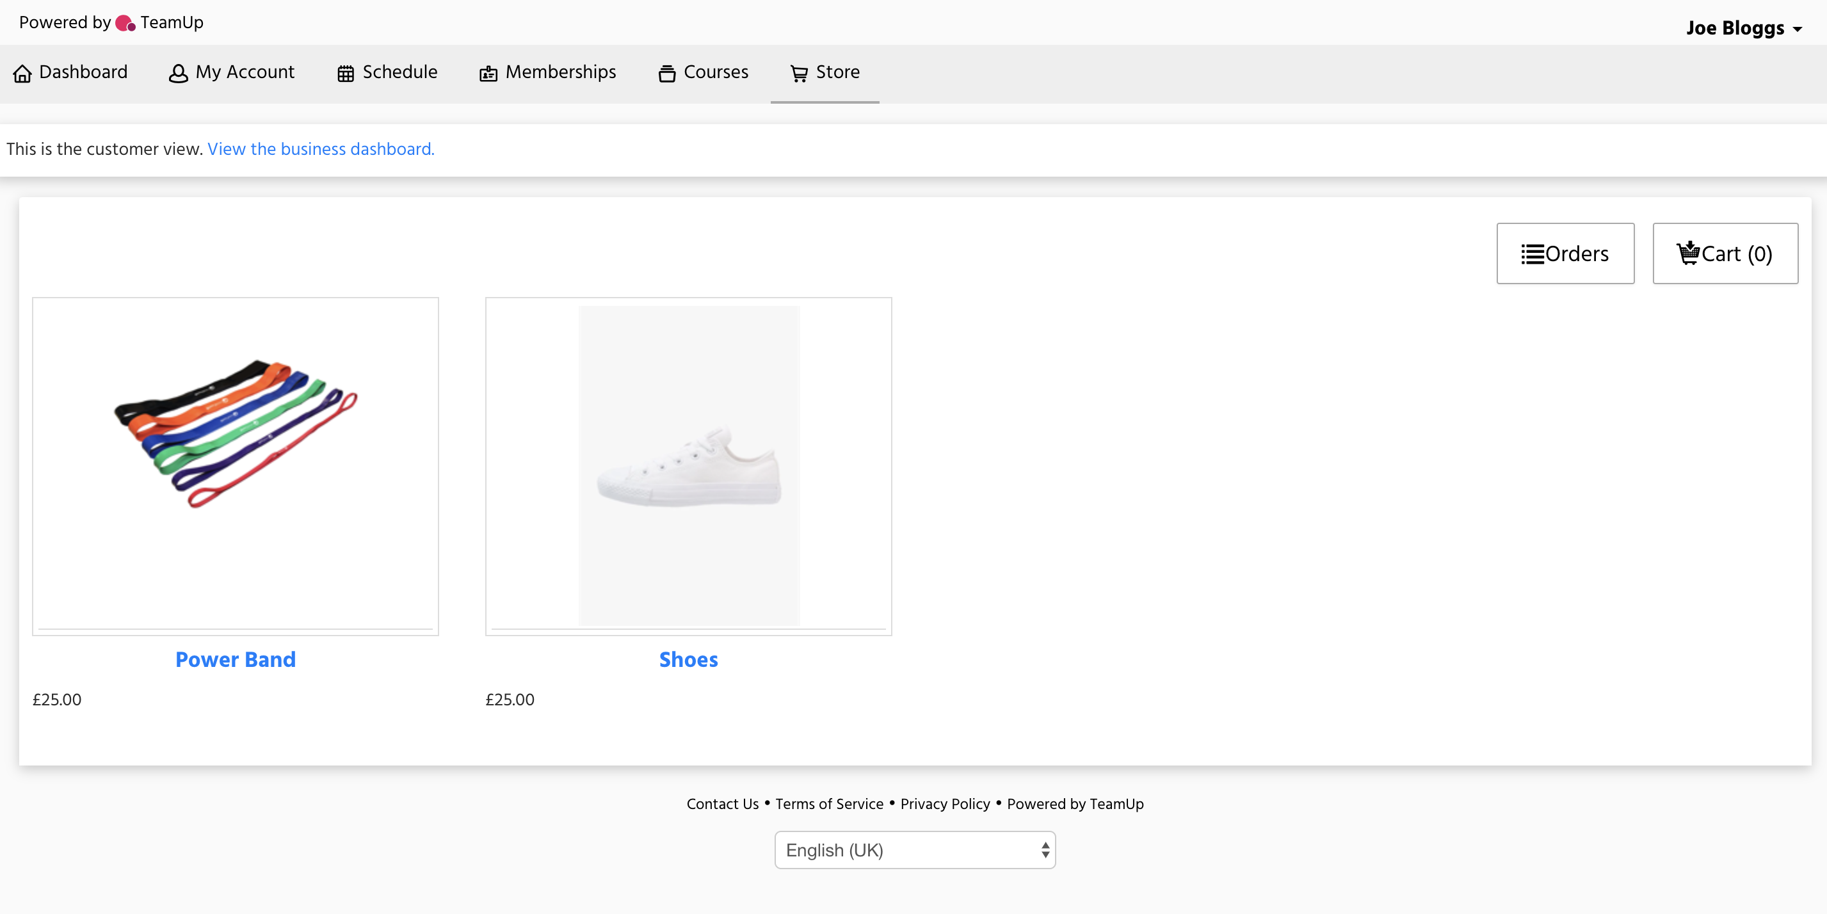
Task: Switch to the Schedule tab
Action: tap(399, 72)
